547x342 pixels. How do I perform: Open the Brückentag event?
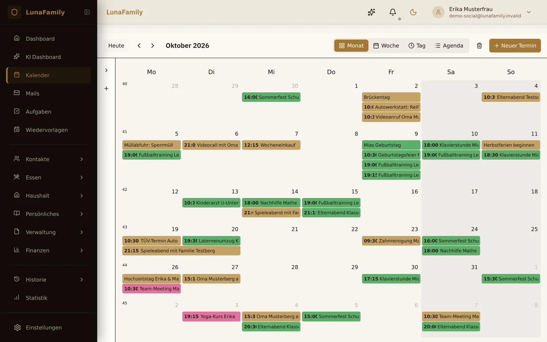391,97
